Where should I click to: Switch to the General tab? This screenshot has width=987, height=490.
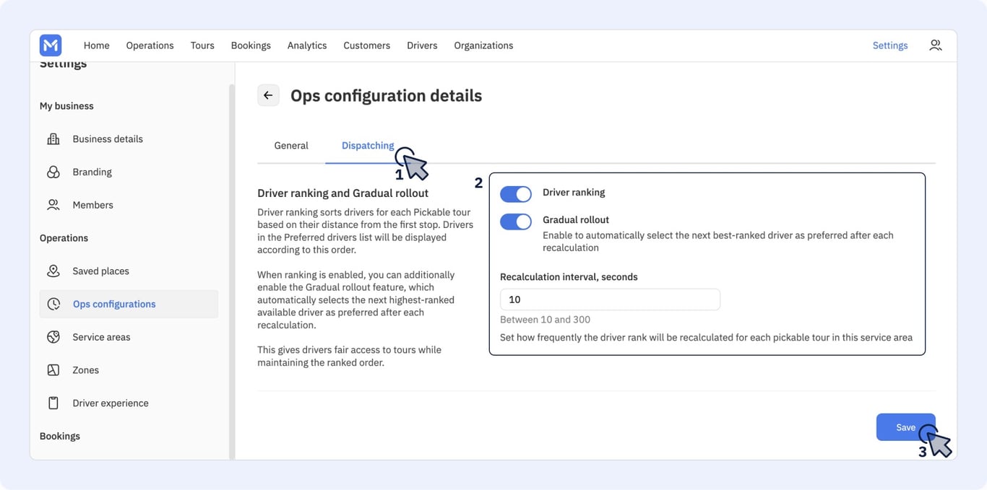click(291, 146)
